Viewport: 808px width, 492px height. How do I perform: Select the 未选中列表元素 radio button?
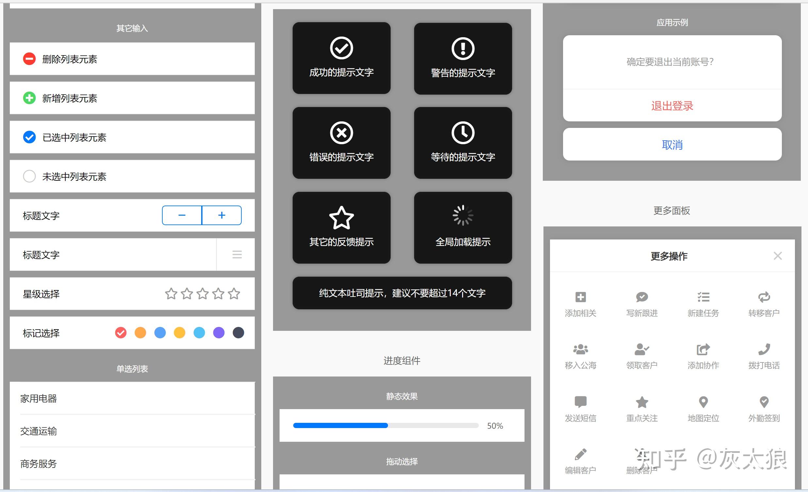coord(29,176)
